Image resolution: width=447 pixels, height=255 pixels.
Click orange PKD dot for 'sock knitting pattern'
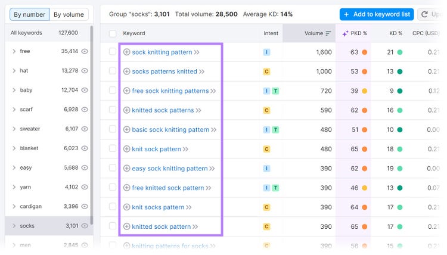click(365, 52)
